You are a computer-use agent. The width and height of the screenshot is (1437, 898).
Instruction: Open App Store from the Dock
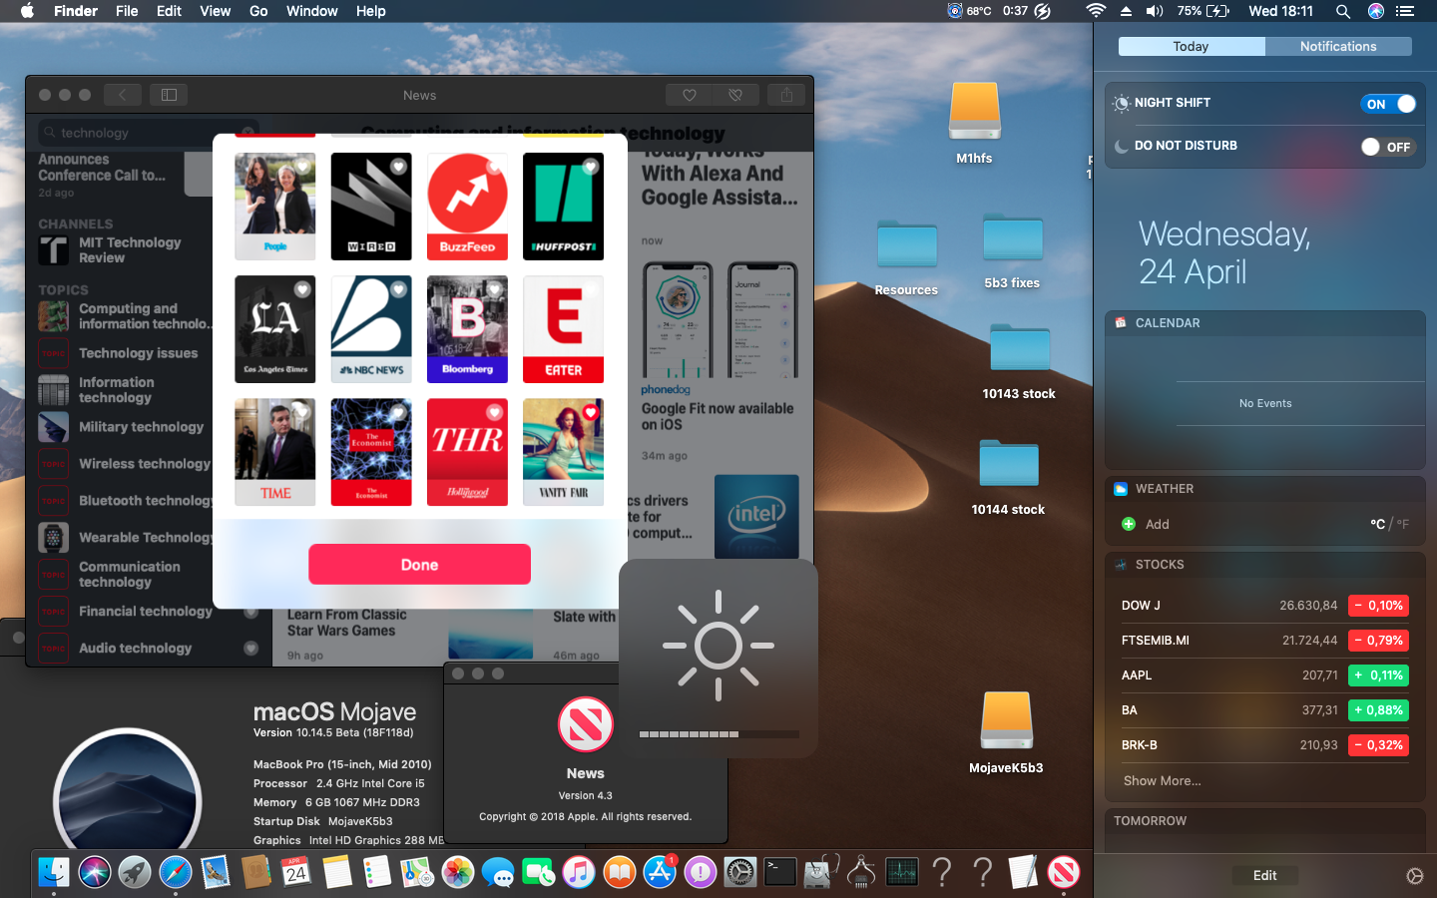point(660,872)
